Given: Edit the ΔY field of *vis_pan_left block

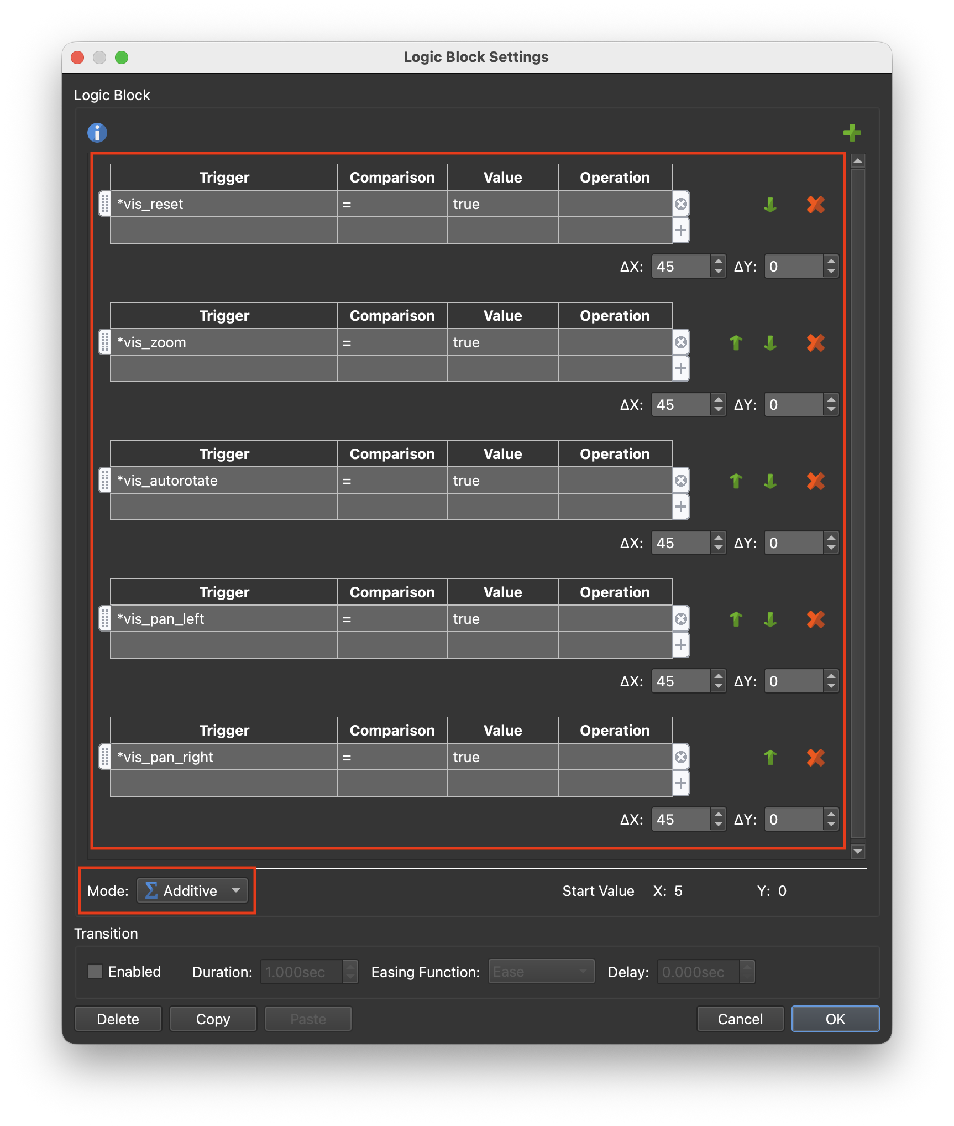Looking at the screenshot, I should 794,681.
